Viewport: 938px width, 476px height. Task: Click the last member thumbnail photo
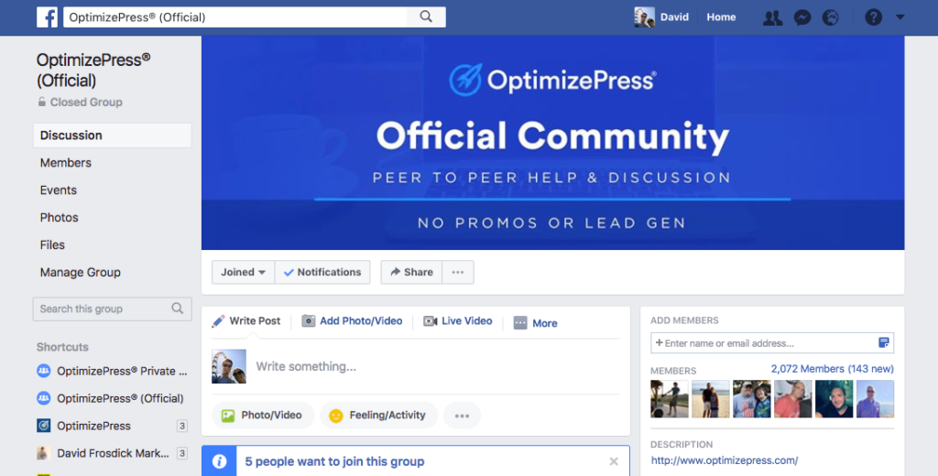pyautogui.click(x=875, y=399)
